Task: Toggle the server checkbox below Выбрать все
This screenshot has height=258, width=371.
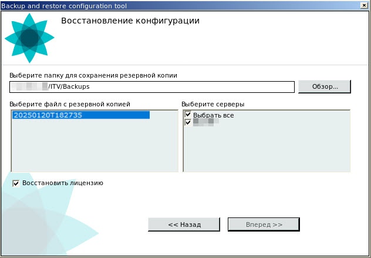Action: click(x=188, y=123)
